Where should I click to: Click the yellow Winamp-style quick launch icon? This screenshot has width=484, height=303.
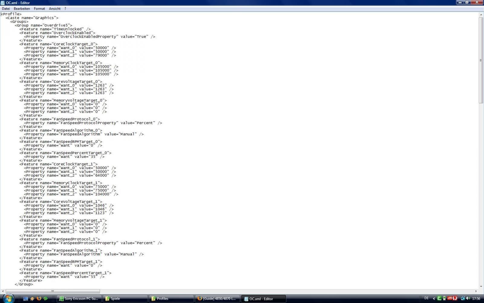(x=32, y=298)
